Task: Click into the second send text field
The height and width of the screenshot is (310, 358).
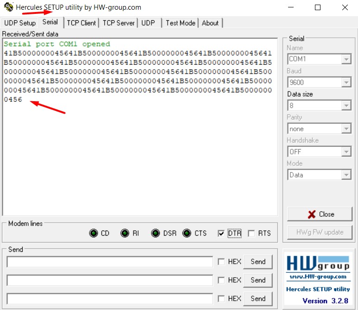Action: [110, 280]
